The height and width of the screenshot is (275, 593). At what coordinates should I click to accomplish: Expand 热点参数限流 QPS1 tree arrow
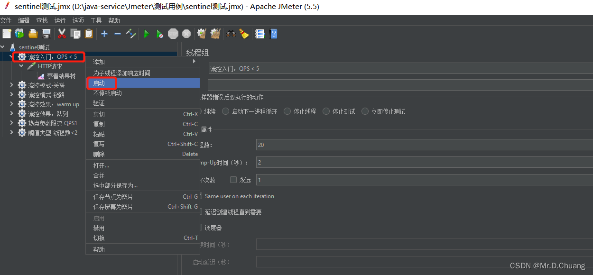coord(12,123)
